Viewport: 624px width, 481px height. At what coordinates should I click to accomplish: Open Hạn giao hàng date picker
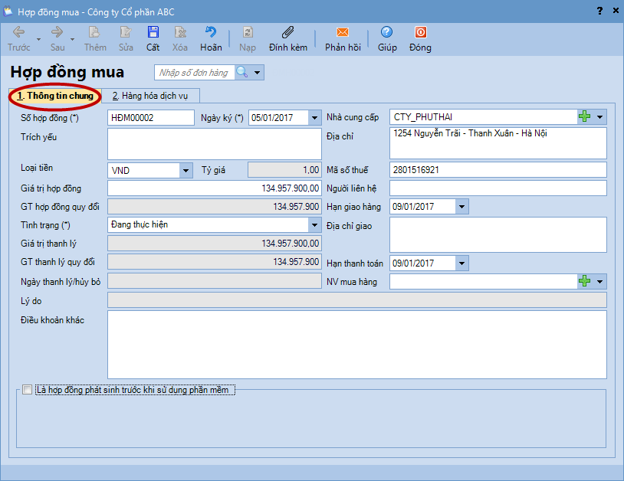click(x=461, y=207)
